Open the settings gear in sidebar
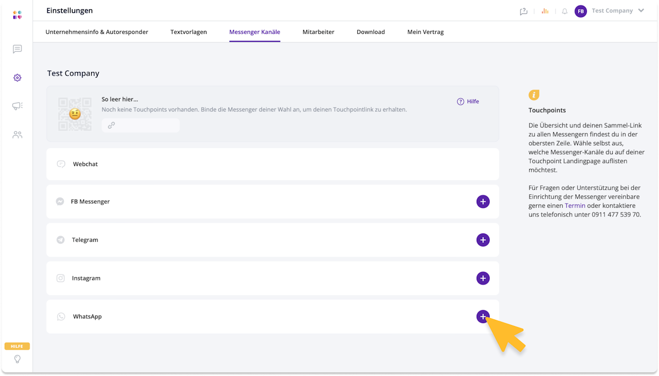The image size is (659, 376). coord(17,78)
